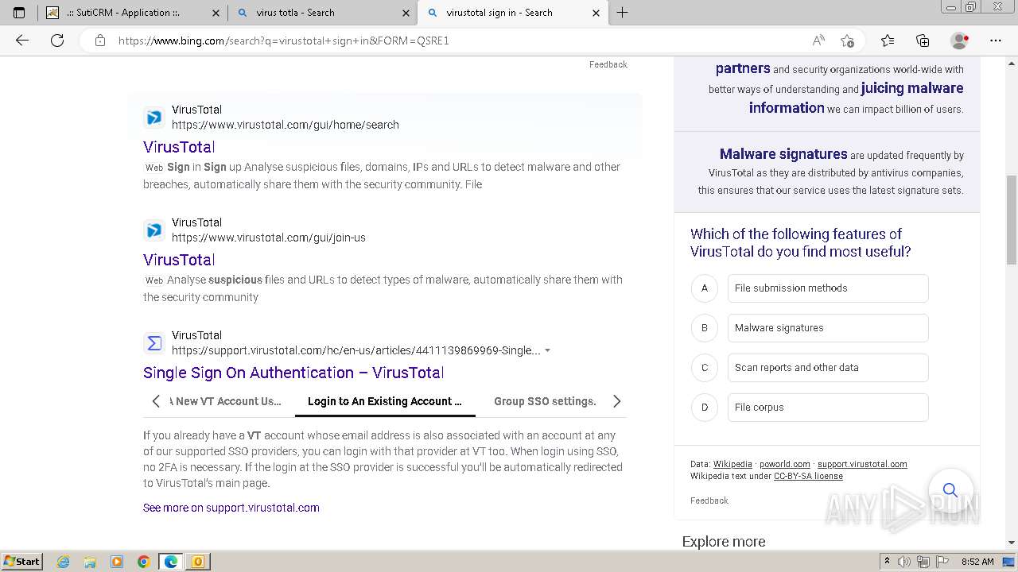Click the floating search magnifier icon
The width and height of the screenshot is (1018, 572).
[950, 489]
